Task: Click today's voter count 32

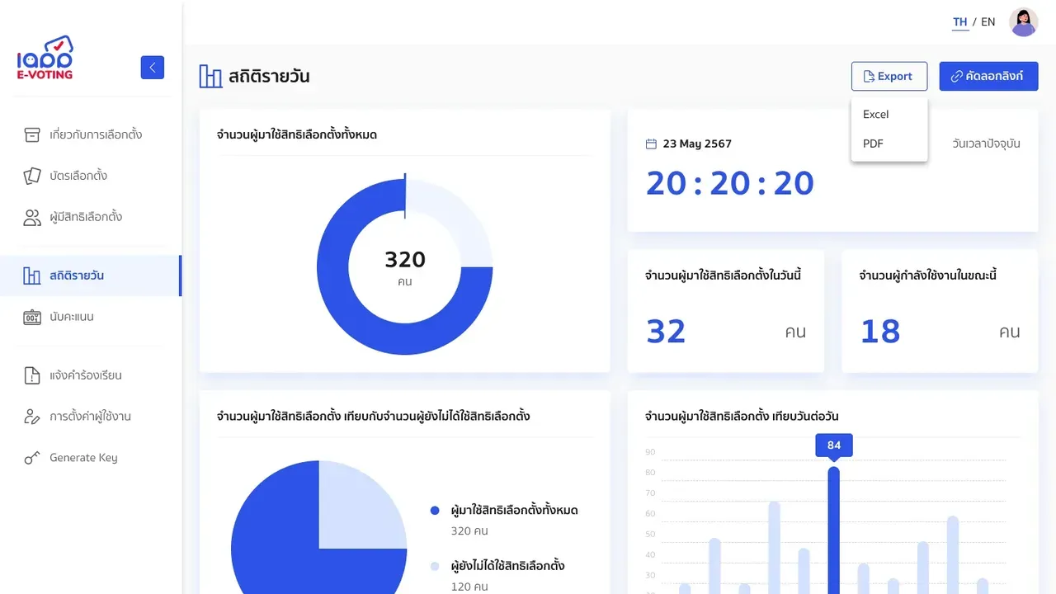Action: pos(667,332)
